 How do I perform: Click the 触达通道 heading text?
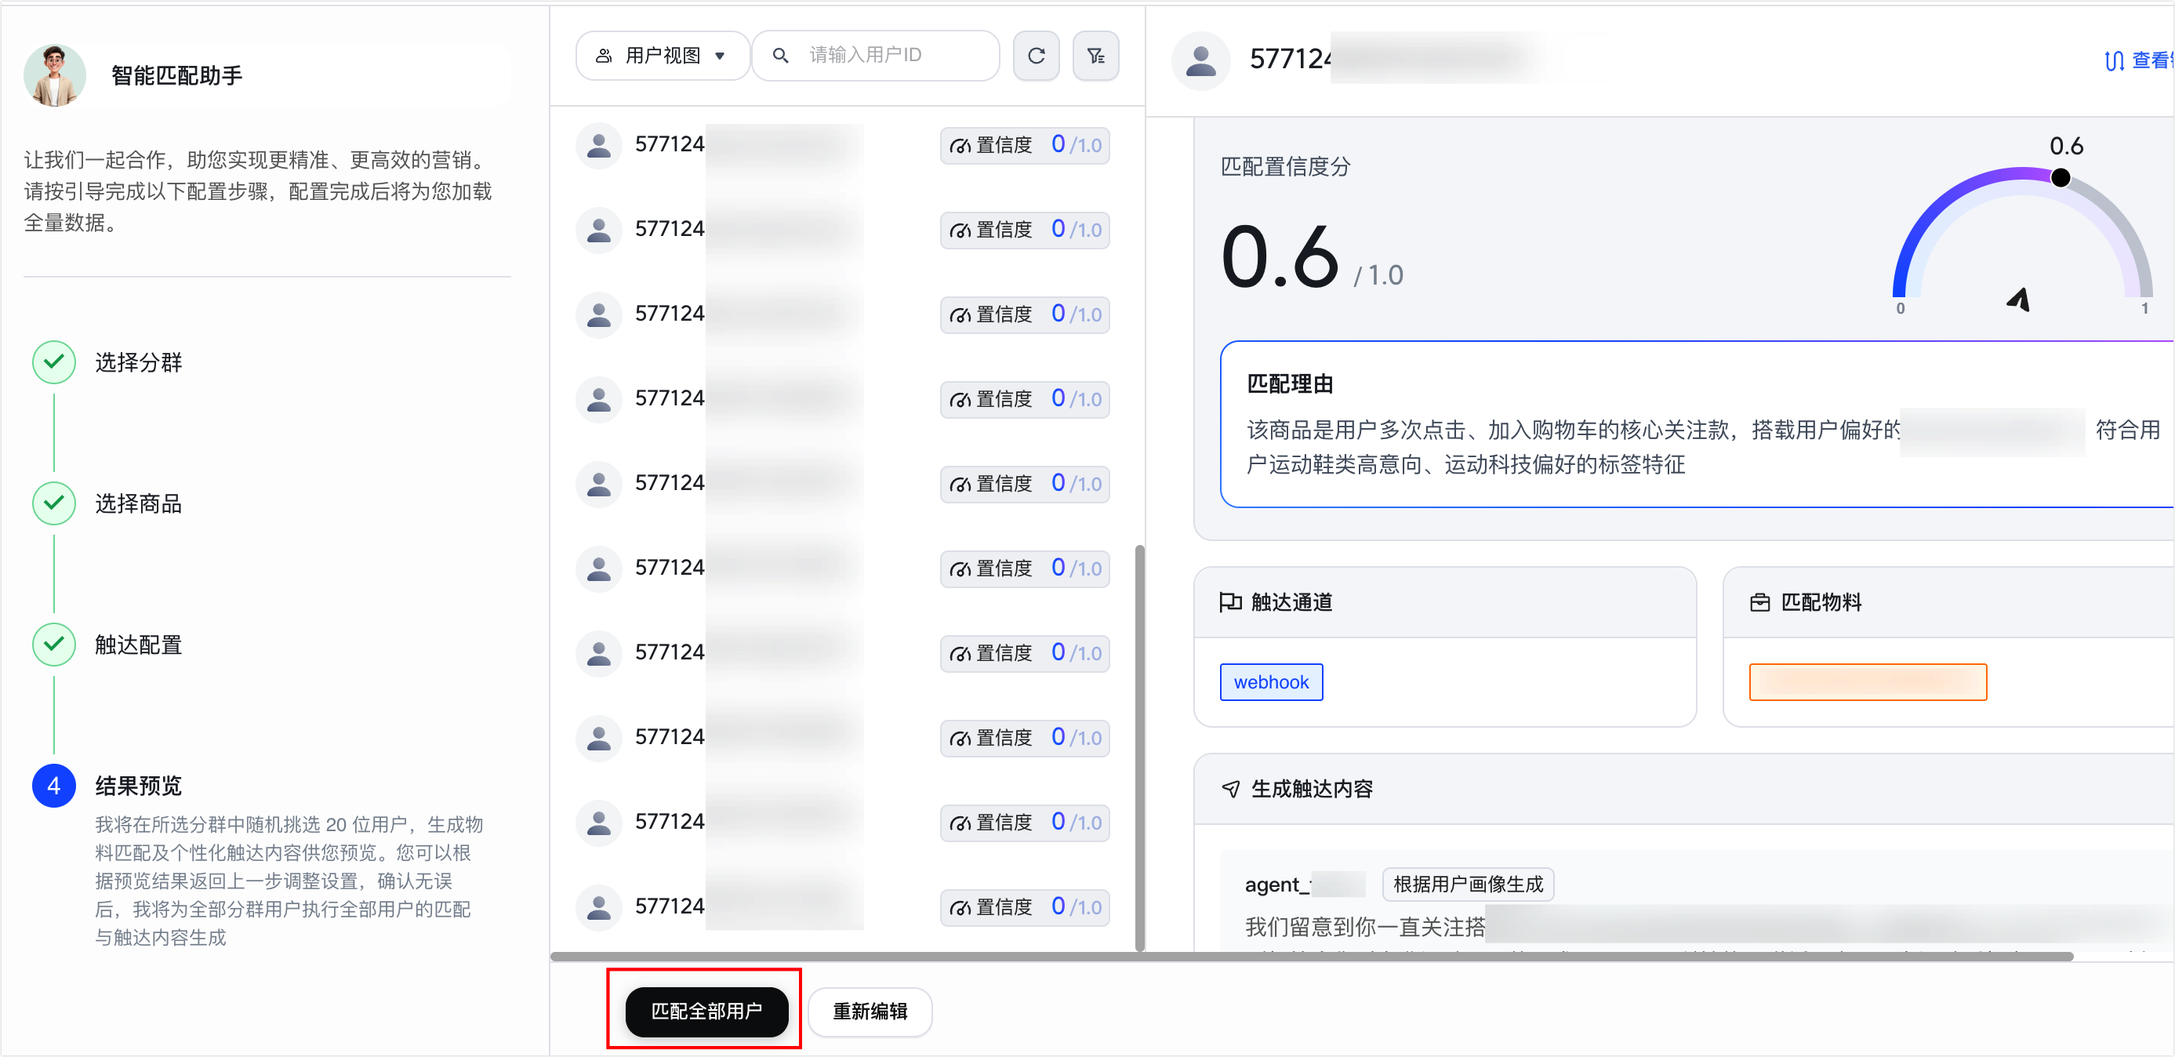pyautogui.click(x=1291, y=602)
